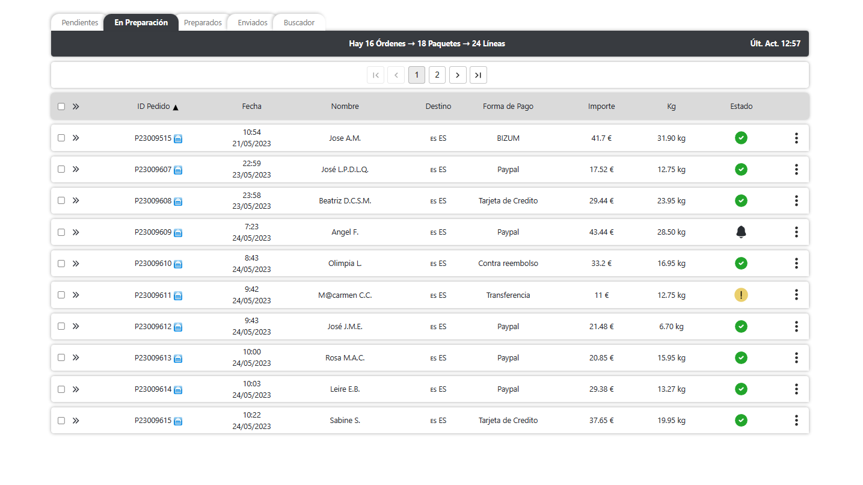Click the bell status icon for Angel F.
The image size is (863, 485).
[x=741, y=232]
